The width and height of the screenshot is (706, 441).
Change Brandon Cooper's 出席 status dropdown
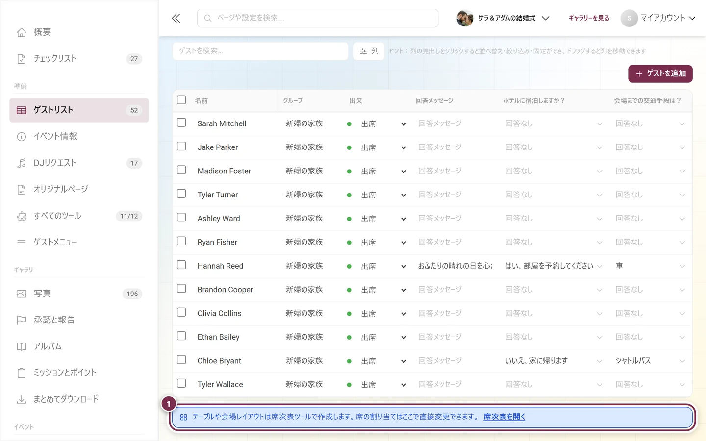[377, 290]
